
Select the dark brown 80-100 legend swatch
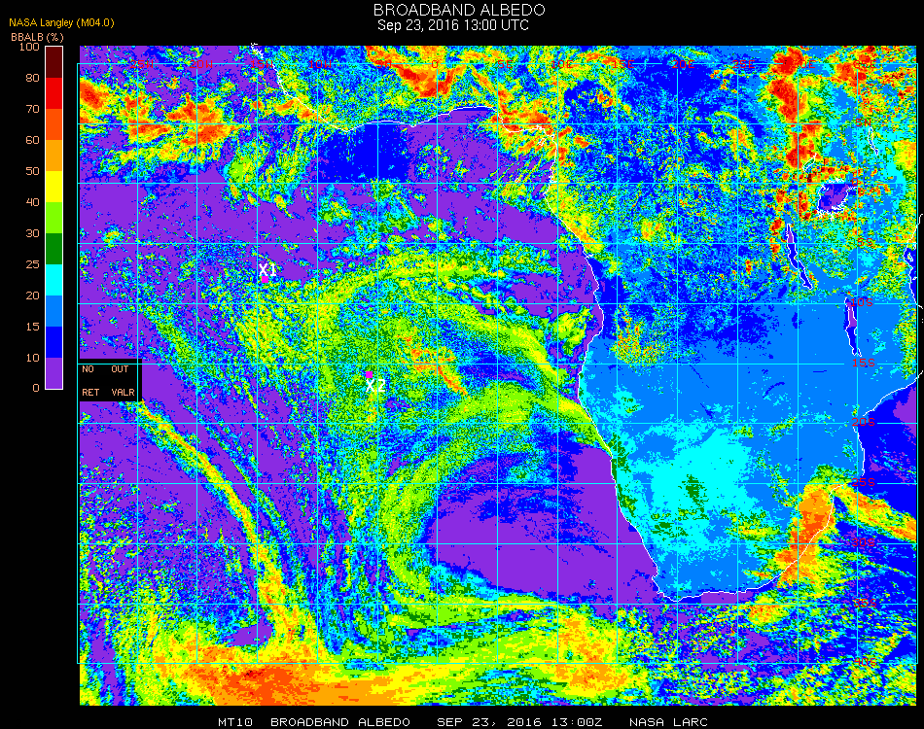53,62
